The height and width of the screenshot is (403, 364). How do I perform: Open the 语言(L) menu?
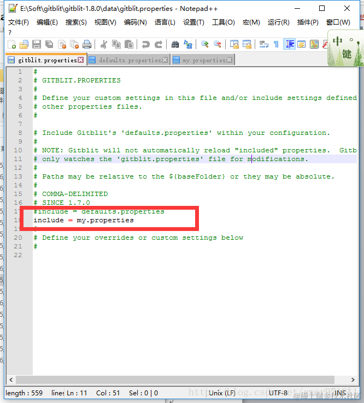click(165, 22)
